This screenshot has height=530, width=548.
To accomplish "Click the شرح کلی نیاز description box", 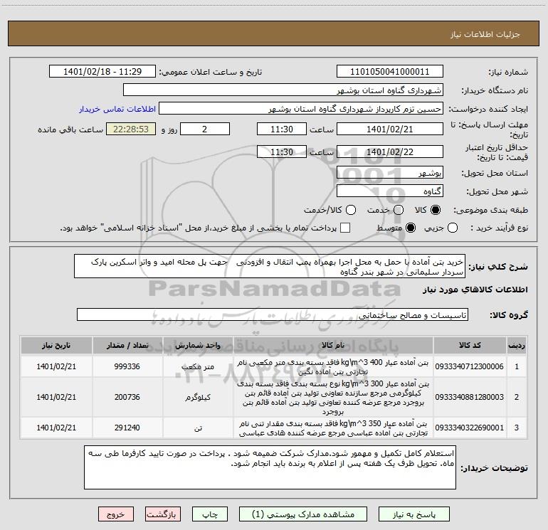I will coord(270,266).
